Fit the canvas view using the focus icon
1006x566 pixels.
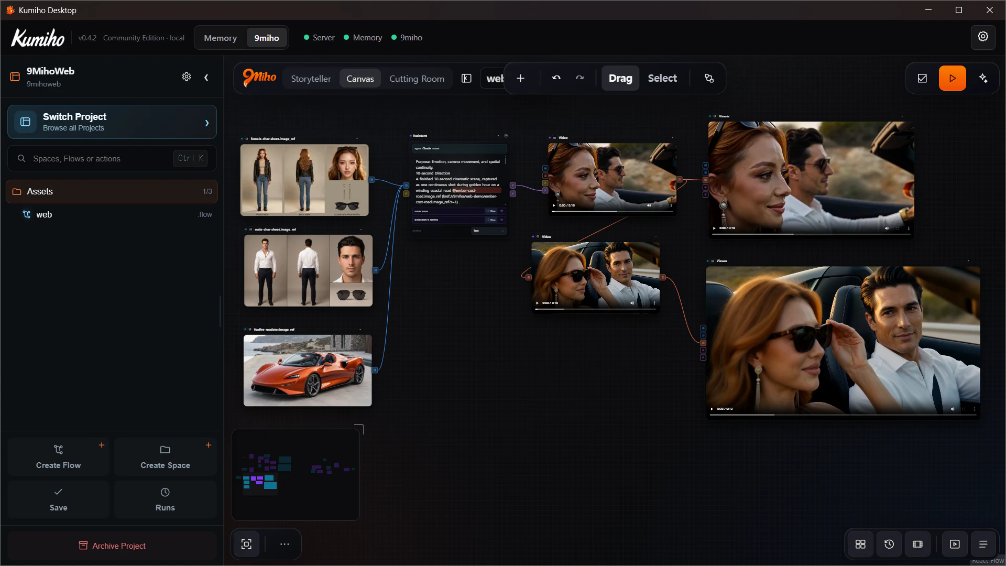tap(247, 544)
